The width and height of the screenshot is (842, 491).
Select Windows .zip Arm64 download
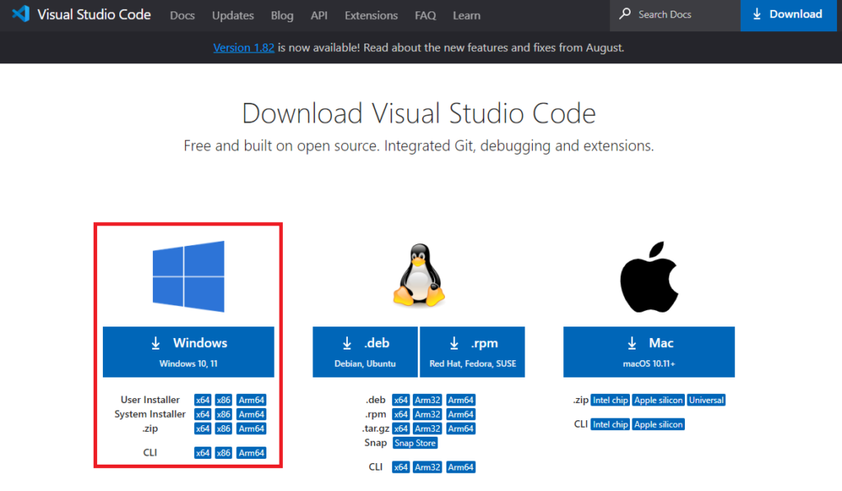pyautogui.click(x=252, y=428)
